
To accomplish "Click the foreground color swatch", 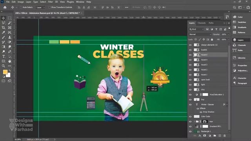I will click(5, 72).
